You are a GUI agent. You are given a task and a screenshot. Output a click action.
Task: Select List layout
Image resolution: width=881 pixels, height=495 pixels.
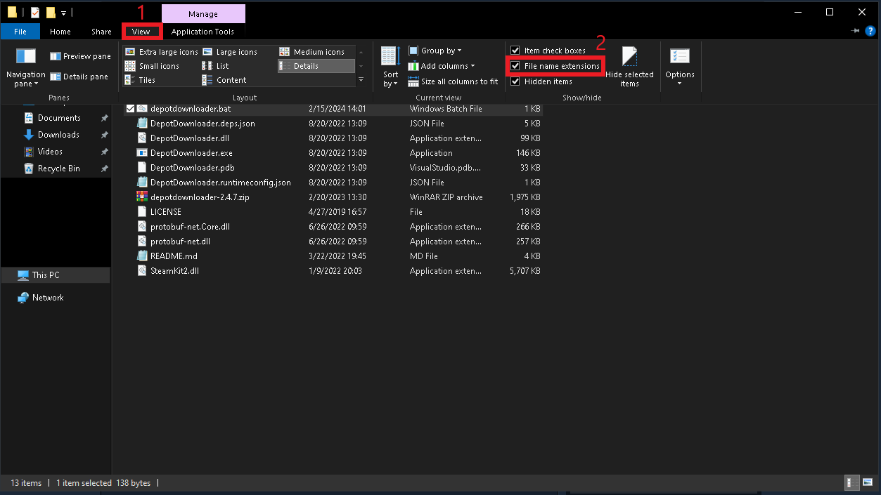(215, 66)
